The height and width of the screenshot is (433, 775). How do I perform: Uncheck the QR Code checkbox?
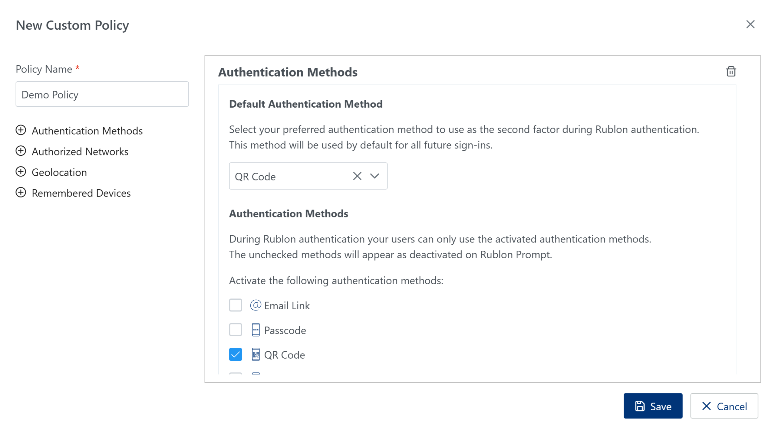pos(235,355)
